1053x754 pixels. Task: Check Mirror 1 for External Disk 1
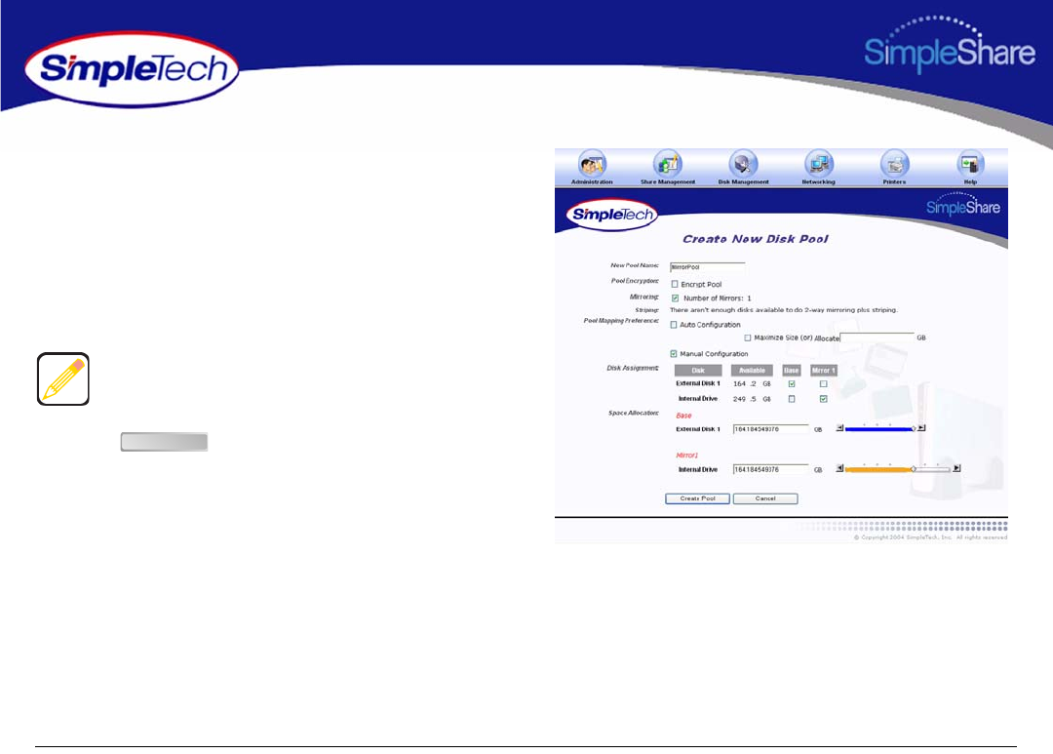[x=823, y=383]
